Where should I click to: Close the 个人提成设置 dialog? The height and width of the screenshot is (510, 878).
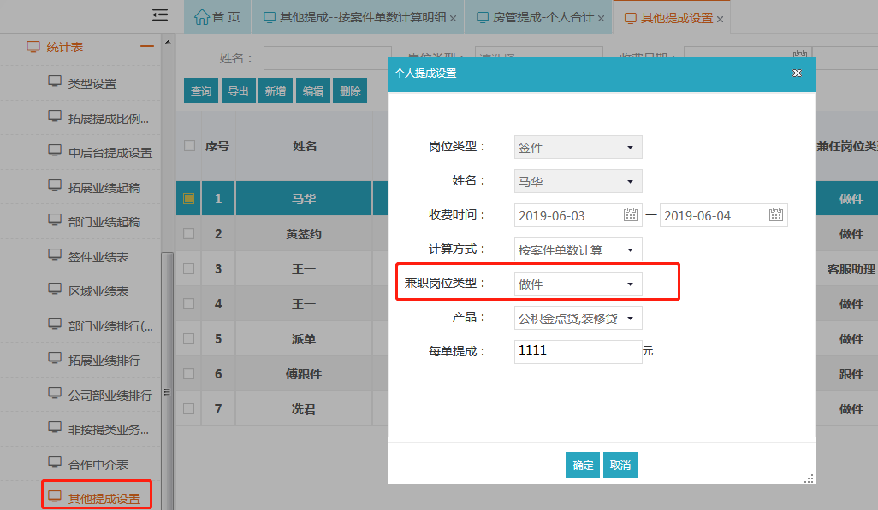[797, 73]
